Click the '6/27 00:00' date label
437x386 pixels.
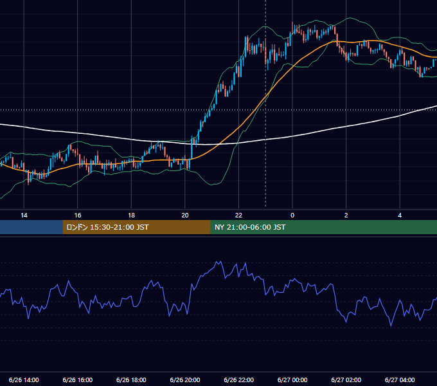point(292,380)
